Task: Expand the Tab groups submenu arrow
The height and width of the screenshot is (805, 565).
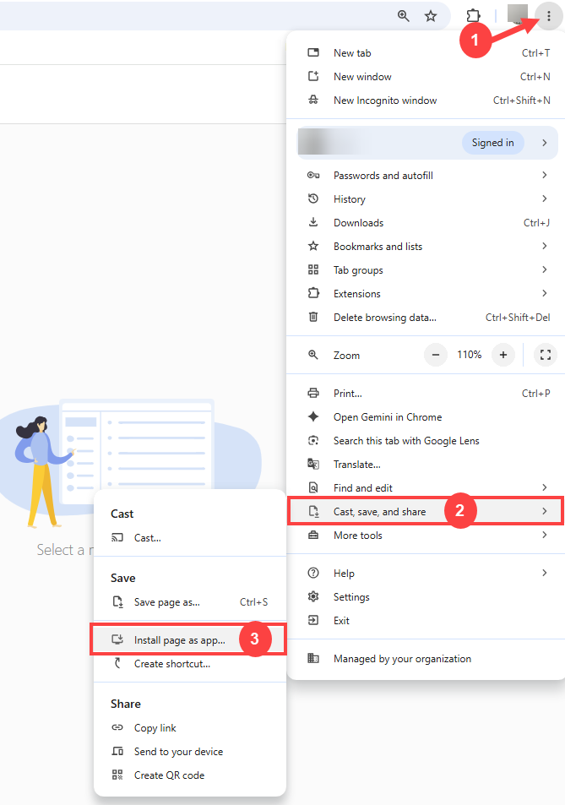Action: [545, 269]
